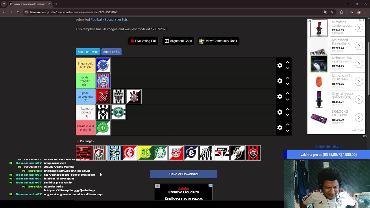Viewport: 370px width, 208px height.
Task: Click the Botafogo crest in the fourth tier
Action: point(103,112)
